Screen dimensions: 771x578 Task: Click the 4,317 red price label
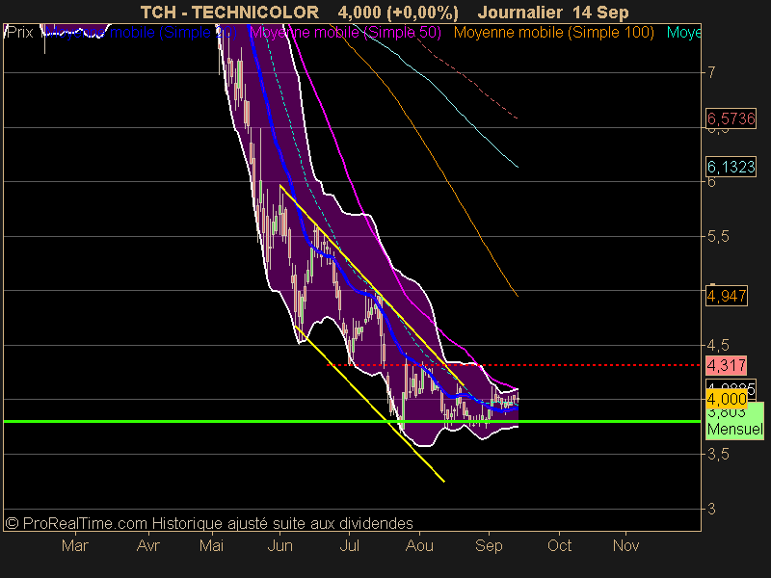pos(727,365)
